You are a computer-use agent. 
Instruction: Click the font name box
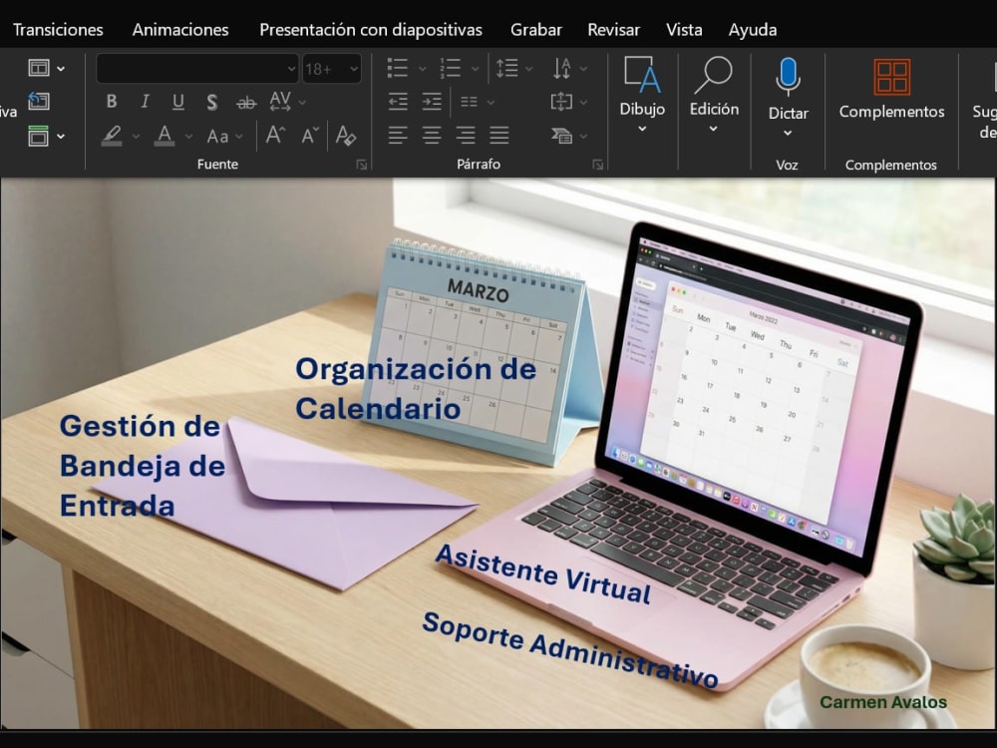tap(197, 68)
